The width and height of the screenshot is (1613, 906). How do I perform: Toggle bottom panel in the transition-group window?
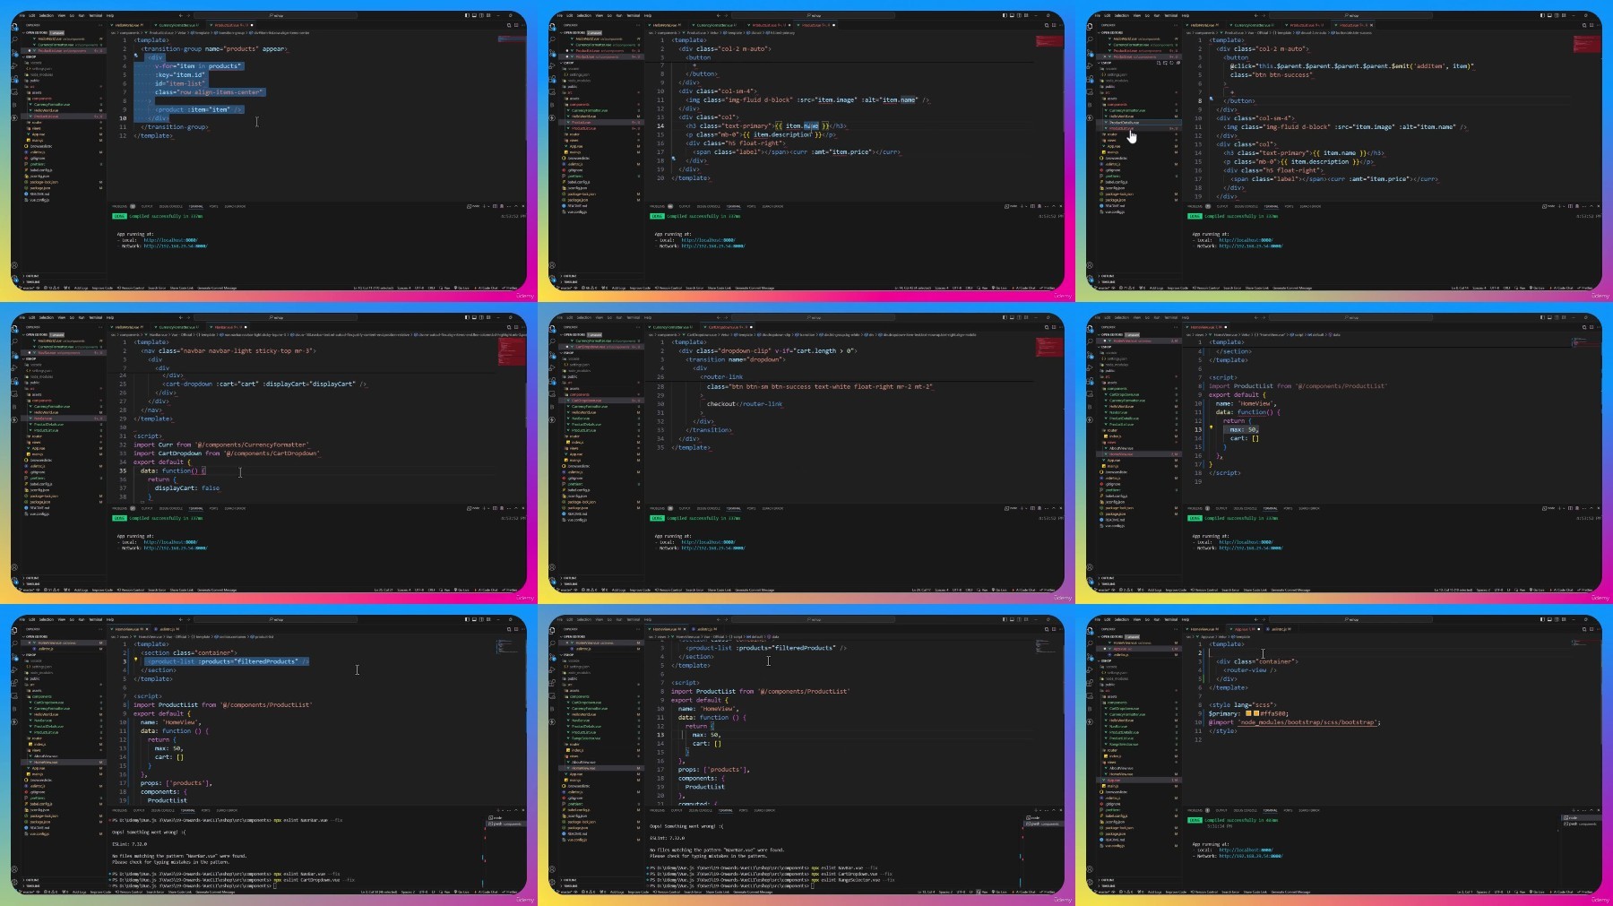[x=474, y=15]
